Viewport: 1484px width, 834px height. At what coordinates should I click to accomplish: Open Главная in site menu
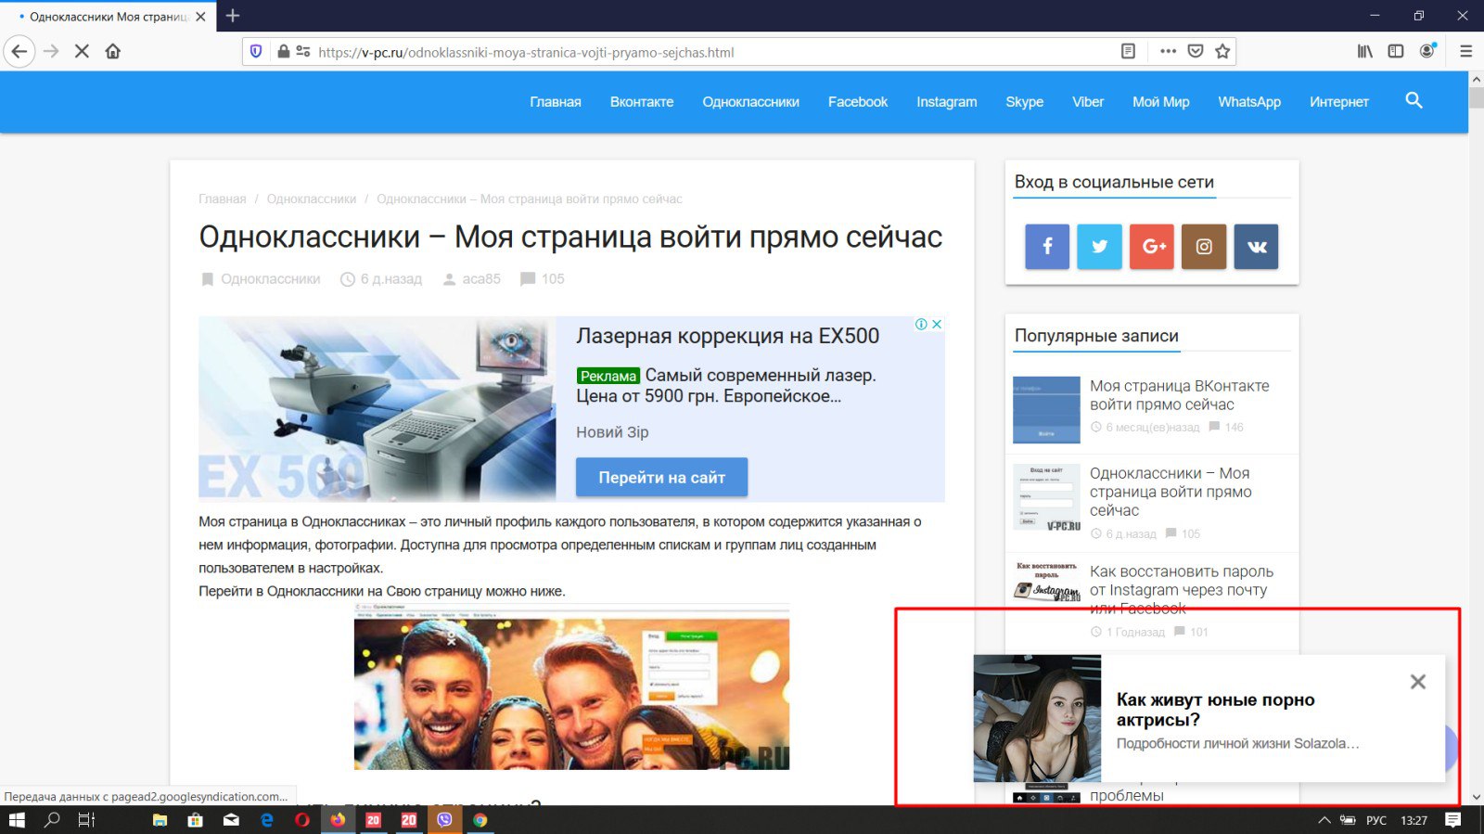pyautogui.click(x=556, y=102)
